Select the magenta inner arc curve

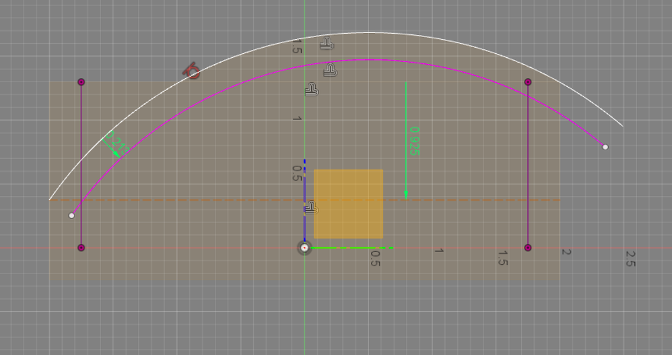[x=368, y=60]
